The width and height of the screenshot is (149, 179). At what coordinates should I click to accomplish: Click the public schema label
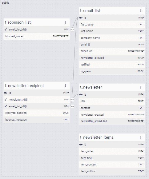6,3
